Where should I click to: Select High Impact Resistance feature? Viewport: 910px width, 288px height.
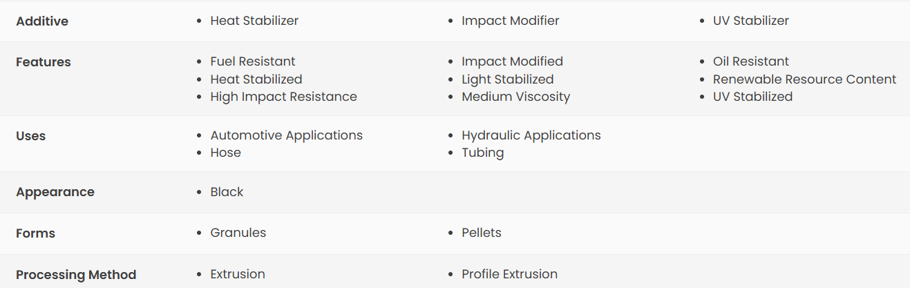pos(284,97)
